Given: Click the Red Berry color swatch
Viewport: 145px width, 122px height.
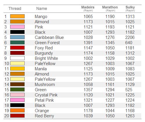Looking at the screenshot, I should pos(17,116).
